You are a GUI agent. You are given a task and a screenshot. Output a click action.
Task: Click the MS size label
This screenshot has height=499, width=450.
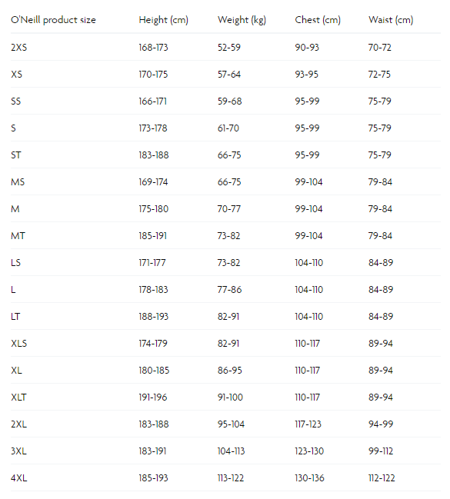18,182
